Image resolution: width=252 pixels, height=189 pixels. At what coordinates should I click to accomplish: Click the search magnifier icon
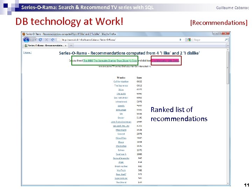pyautogui.click(x=226, y=40)
